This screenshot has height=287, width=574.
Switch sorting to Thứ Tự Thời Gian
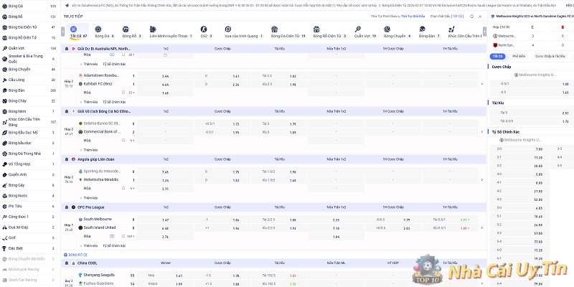384,15
